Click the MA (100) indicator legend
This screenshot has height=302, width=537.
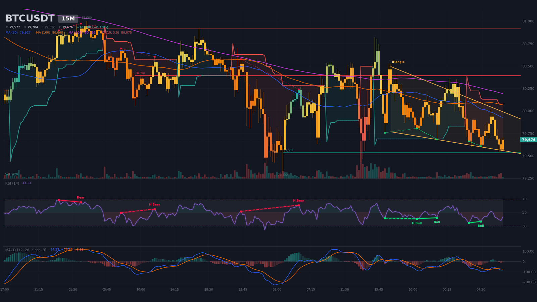click(x=49, y=33)
